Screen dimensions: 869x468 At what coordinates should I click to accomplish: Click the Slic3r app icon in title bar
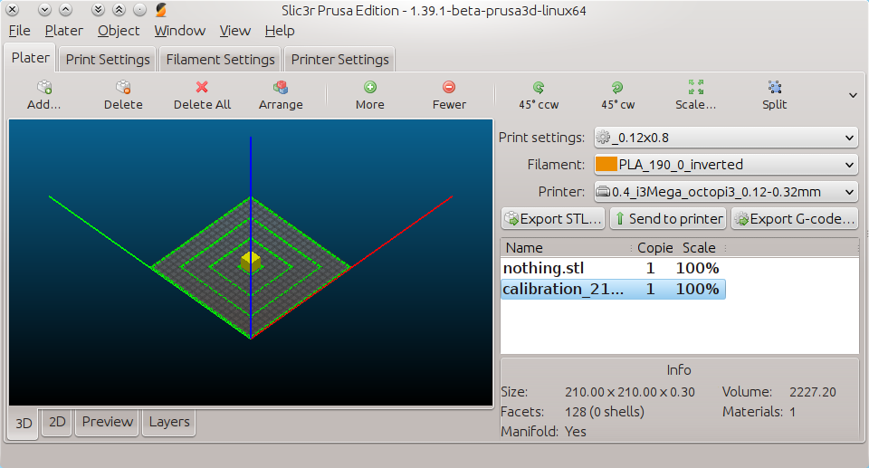click(x=161, y=10)
